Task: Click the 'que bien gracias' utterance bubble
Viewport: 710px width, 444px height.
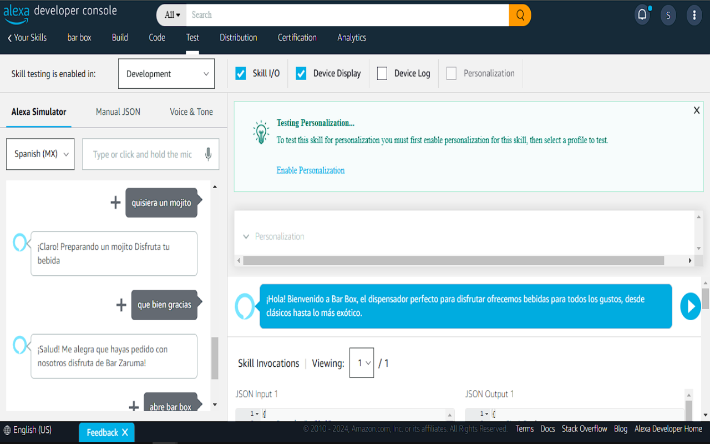Action: pos(165,305)
